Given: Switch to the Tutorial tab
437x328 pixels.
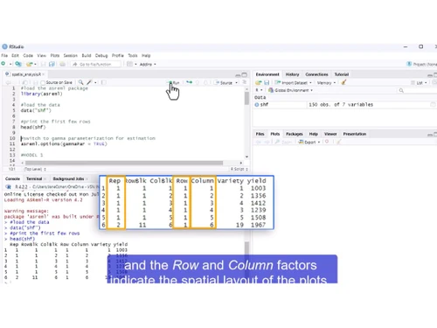Looking at the screenshot, I should pos(342,74).
